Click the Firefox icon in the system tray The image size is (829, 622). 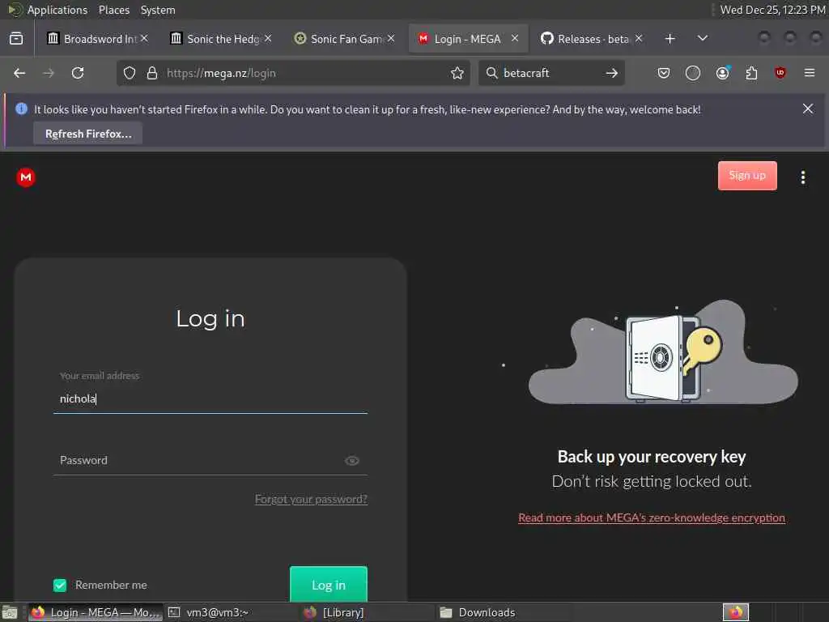click(x=736, y=612)
